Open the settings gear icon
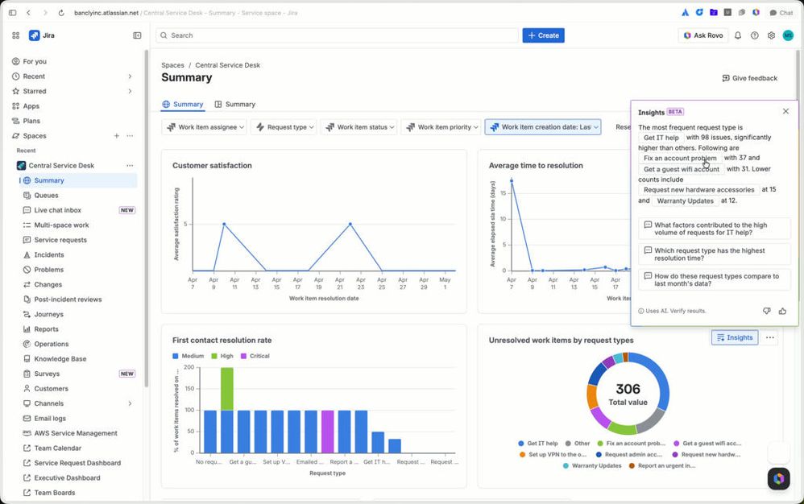The width and height of the screenshot is (804, 504). tap(771, 35)
